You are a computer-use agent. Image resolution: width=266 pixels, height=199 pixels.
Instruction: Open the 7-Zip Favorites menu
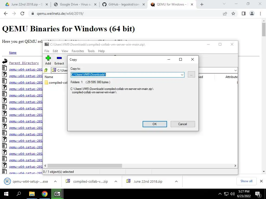pos(78,51)
